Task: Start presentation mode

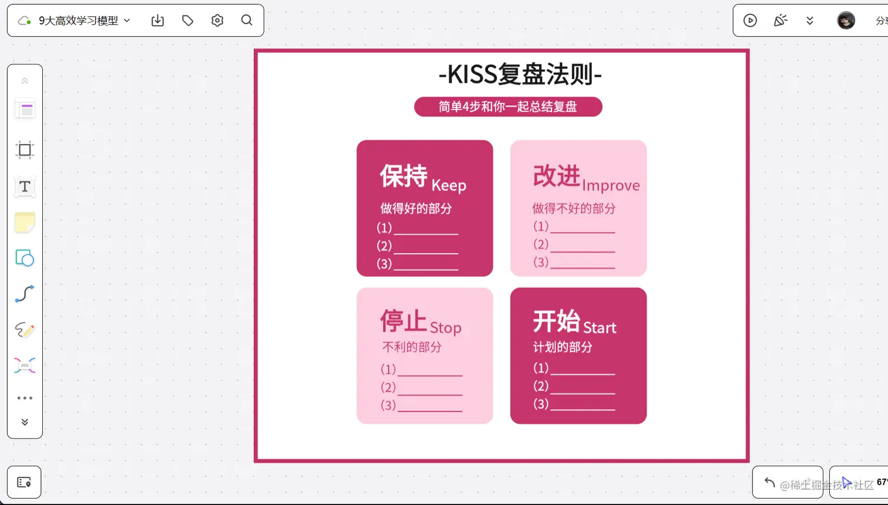Action: click(x=750, y=20)
